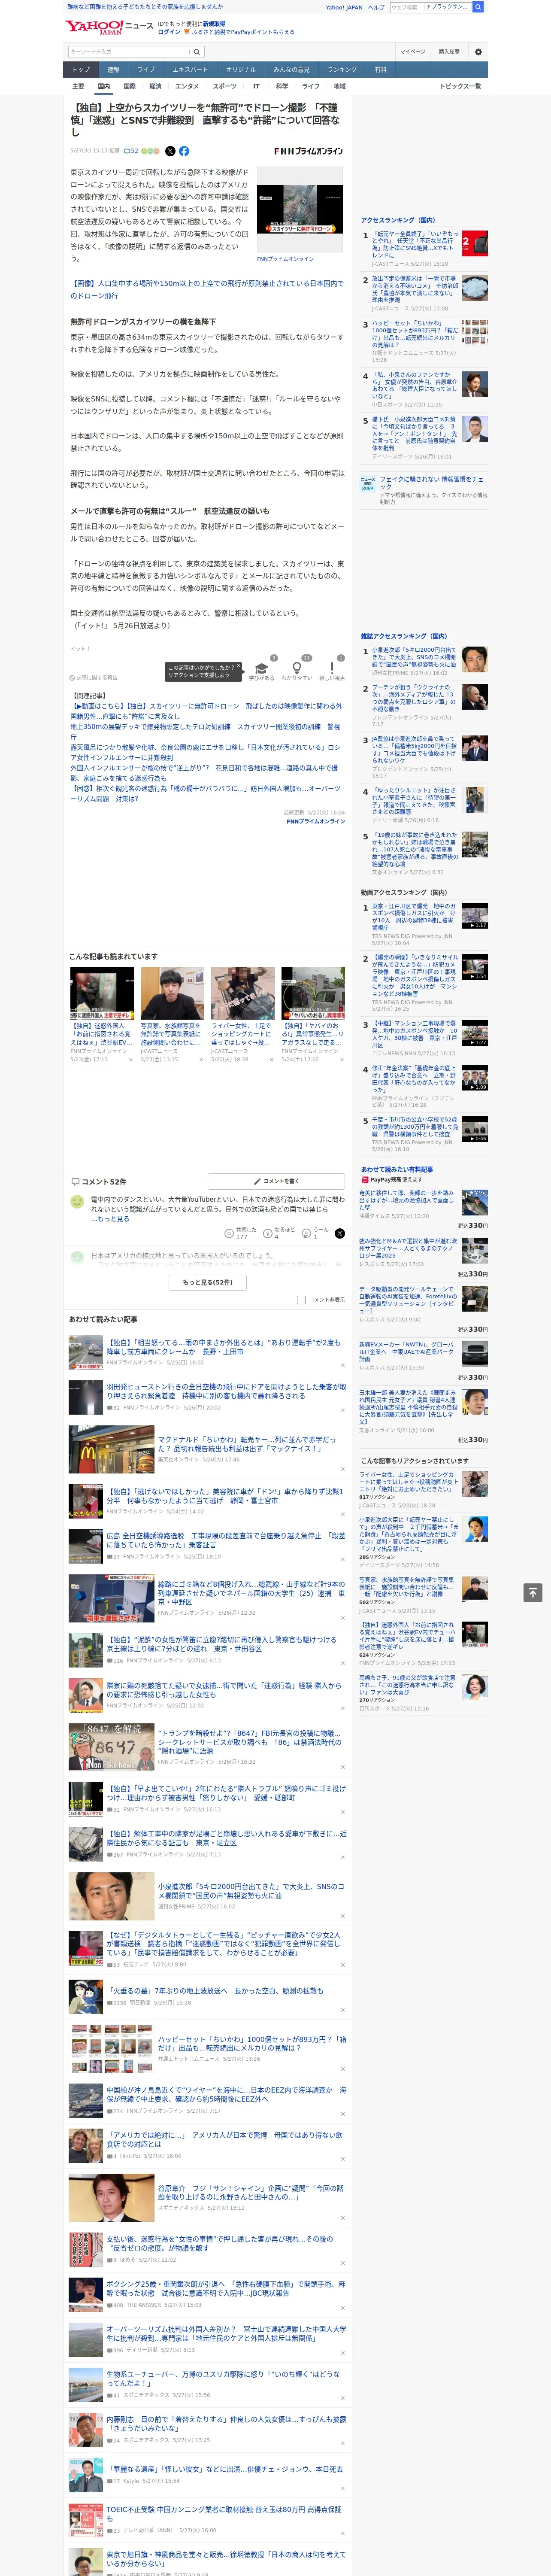The height and width of the screenshot is (2576, 551).
Task: Click the マイページ button
Action: pos(413,52)
